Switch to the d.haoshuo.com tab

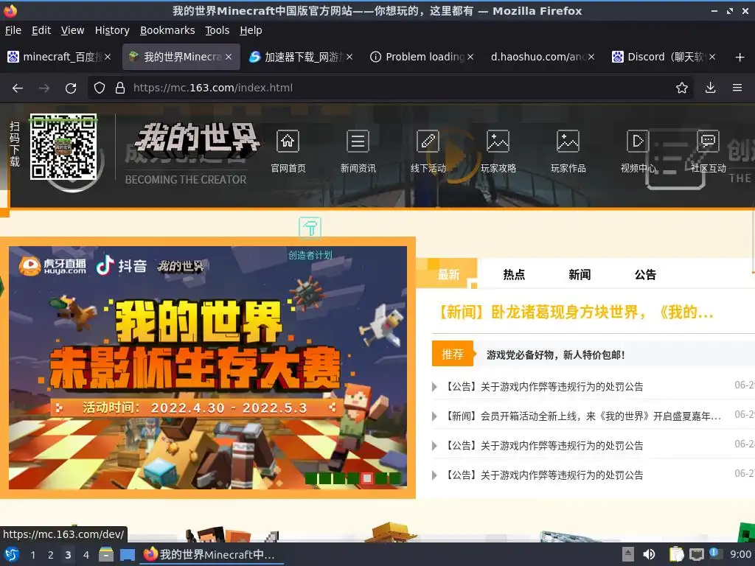pyautogui.click(x=542, y=57)
